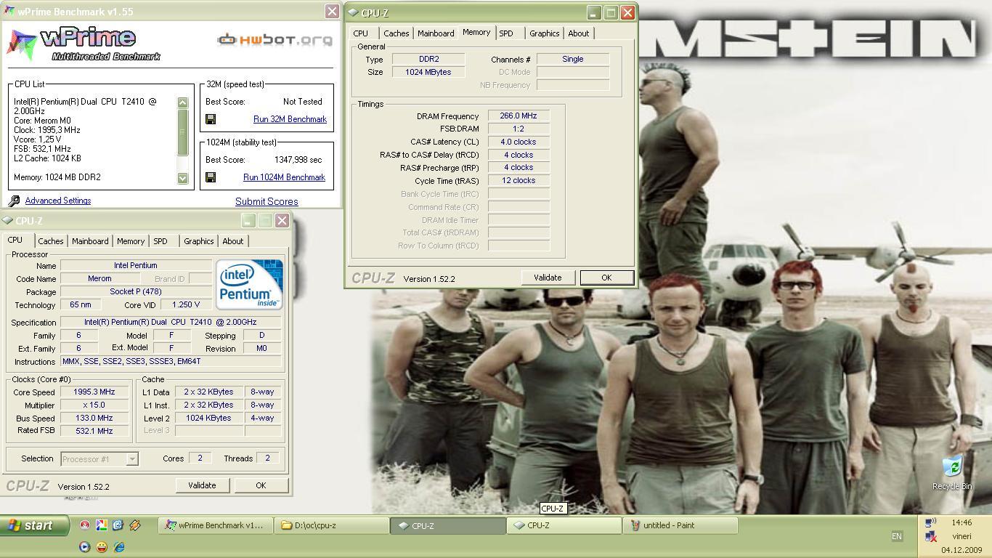
Task: Select About tab in the Memory CPU-Z window
Action: click(579, 33)
